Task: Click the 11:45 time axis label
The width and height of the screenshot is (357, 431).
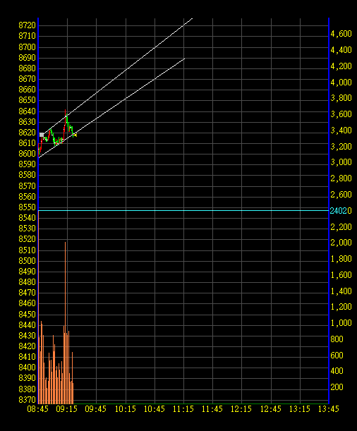Action: [x=212, y=409]
